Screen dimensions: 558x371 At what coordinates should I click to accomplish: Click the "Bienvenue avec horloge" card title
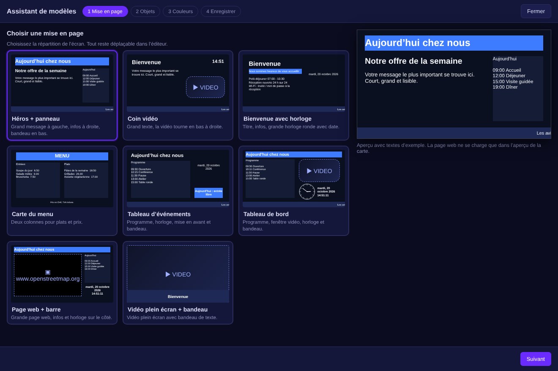pyautogui.click(x=277, y=119)
